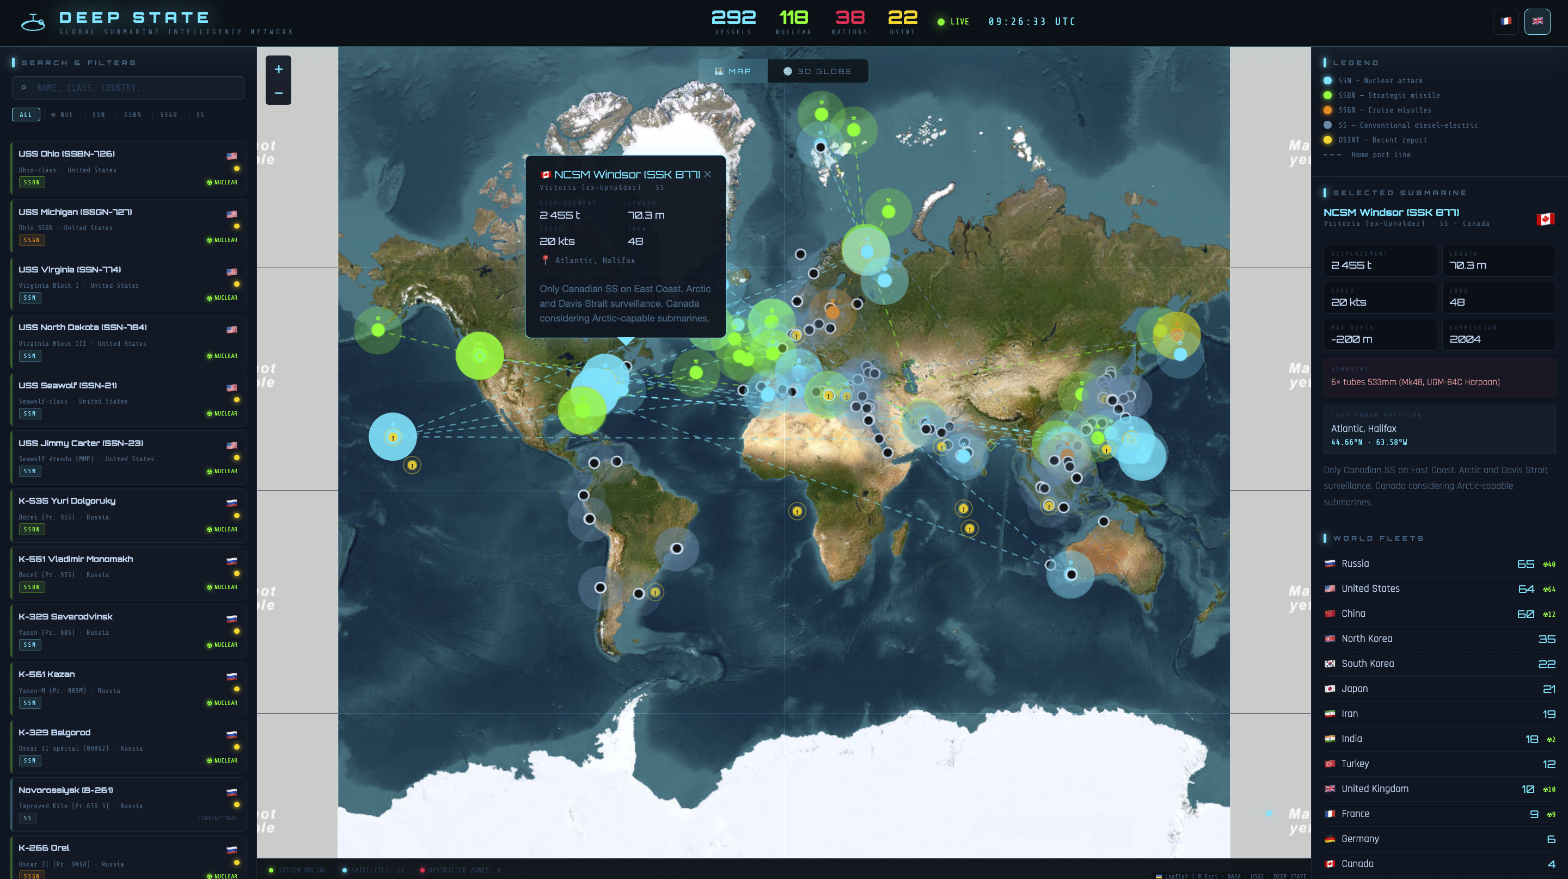1568x879 pixels.
Task: Click the Atlantic, Halifax last known position
Action: pyautogui.click(x=1440, y=430)
